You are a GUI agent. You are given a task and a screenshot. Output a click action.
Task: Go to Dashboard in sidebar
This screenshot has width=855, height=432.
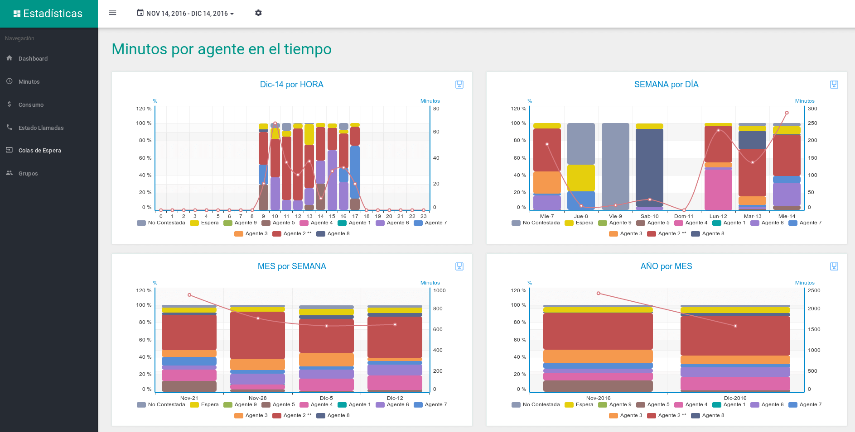click(x=49, y=59)
